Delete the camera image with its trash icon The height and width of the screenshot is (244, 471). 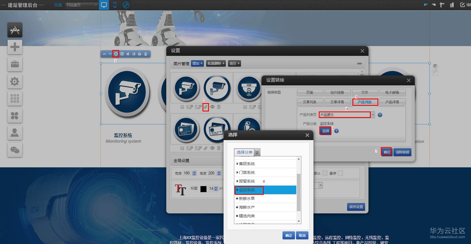[219, 107]
